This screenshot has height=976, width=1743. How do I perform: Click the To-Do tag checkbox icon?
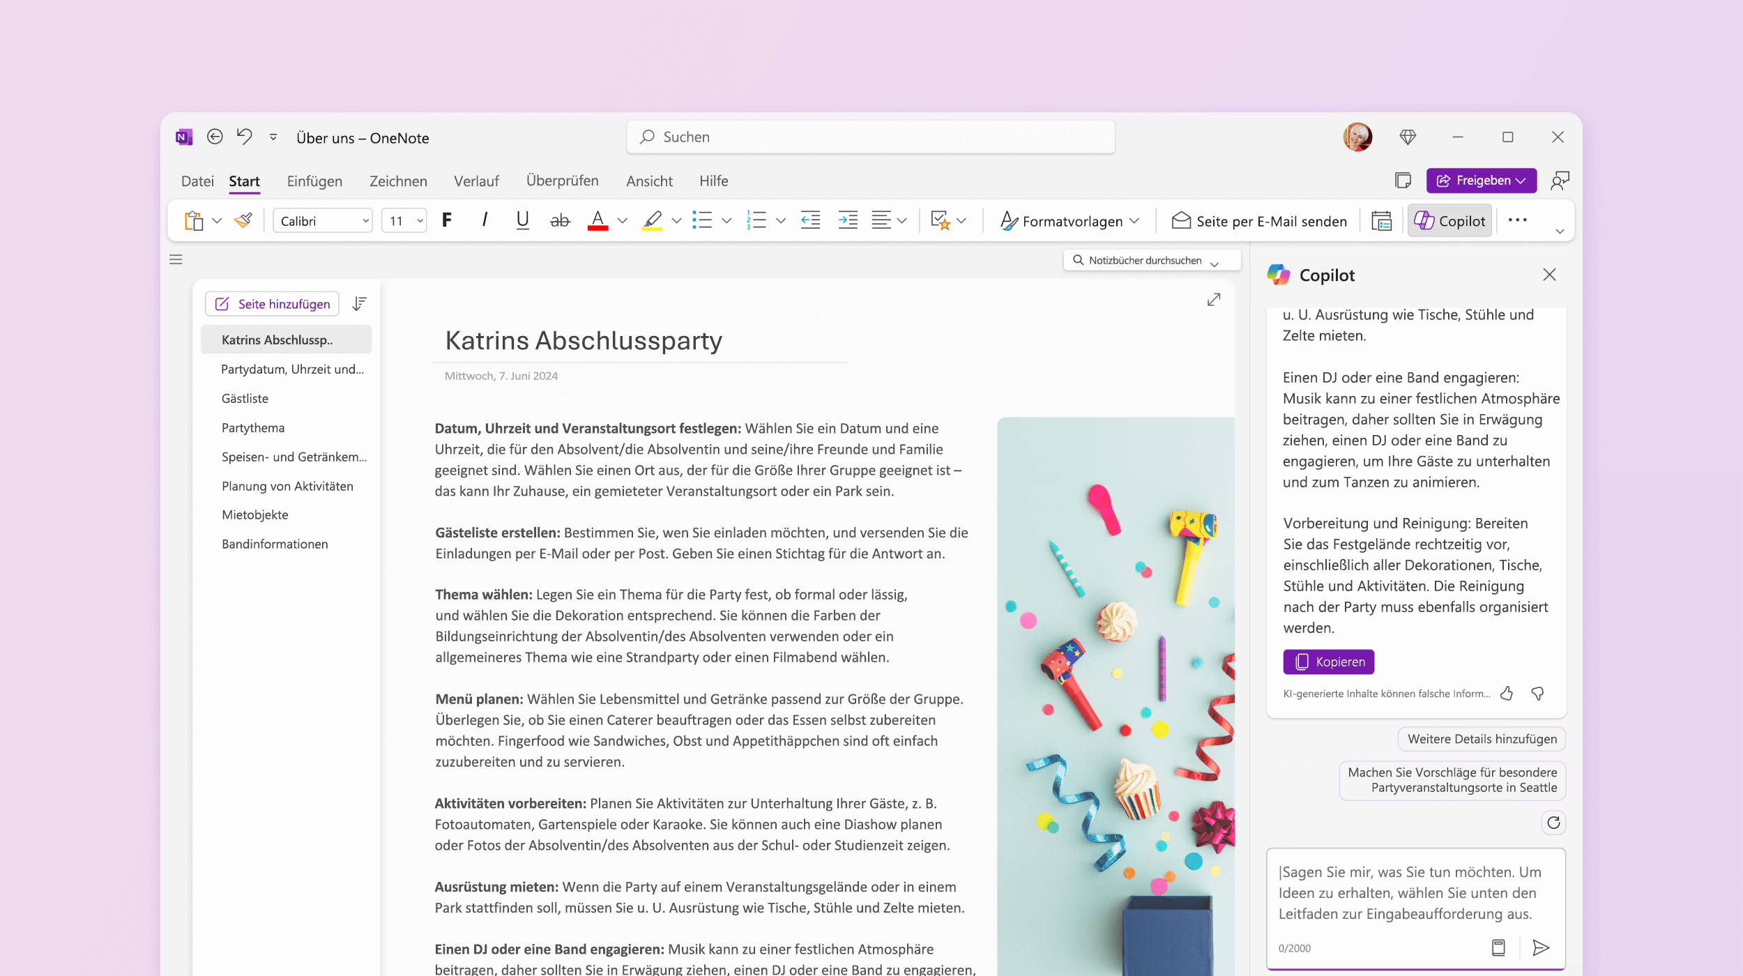(941, 221)
